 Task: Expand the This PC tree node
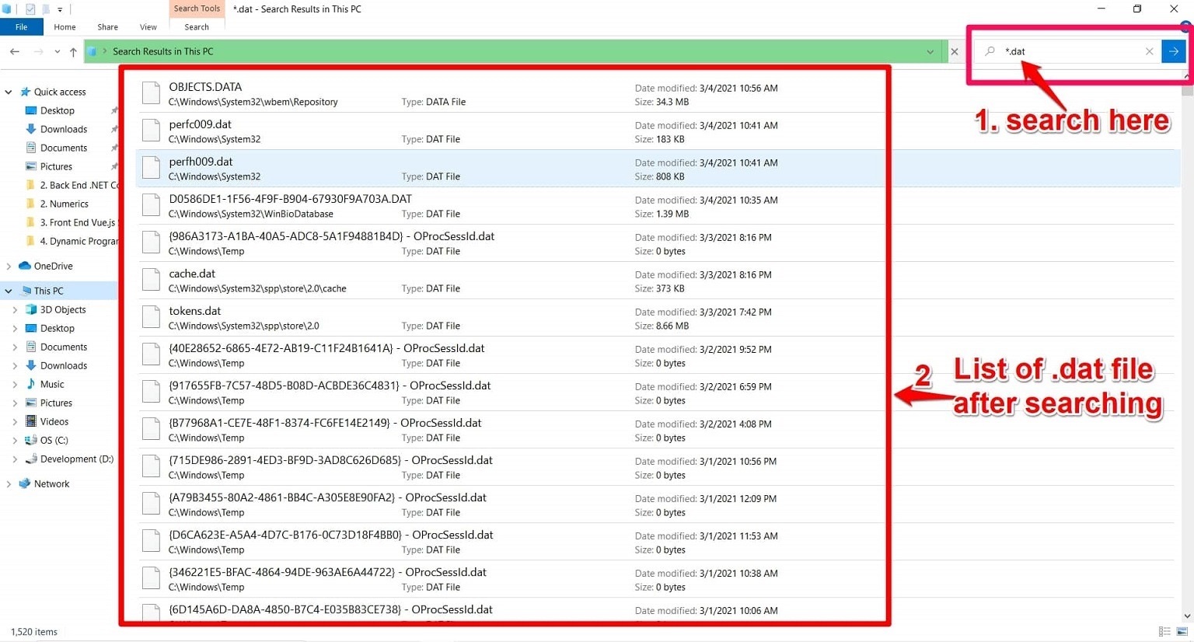pyautogui.click(x=8, y=290)
